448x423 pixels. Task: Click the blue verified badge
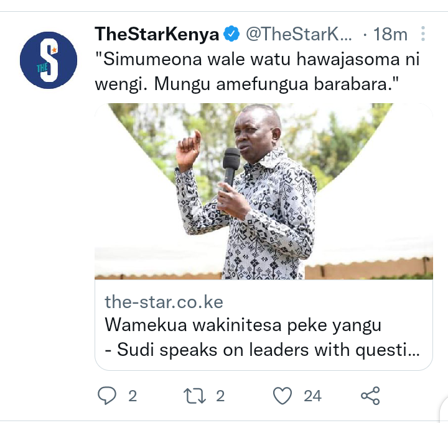231,34
